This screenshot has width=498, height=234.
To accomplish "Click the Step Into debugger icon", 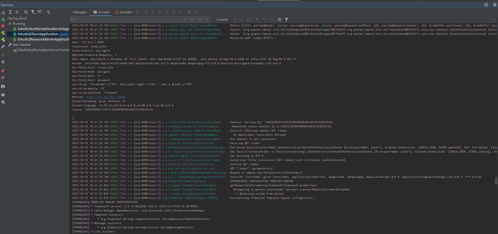I will point(153,12).
